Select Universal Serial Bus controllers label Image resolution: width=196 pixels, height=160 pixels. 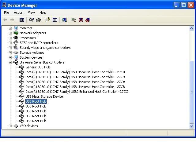coord(42,62)
